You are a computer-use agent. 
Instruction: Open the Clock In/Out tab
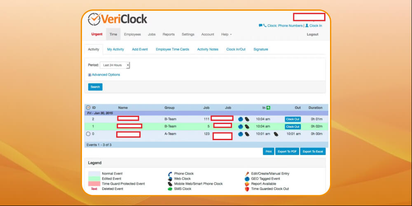click(x=236, y=49)
